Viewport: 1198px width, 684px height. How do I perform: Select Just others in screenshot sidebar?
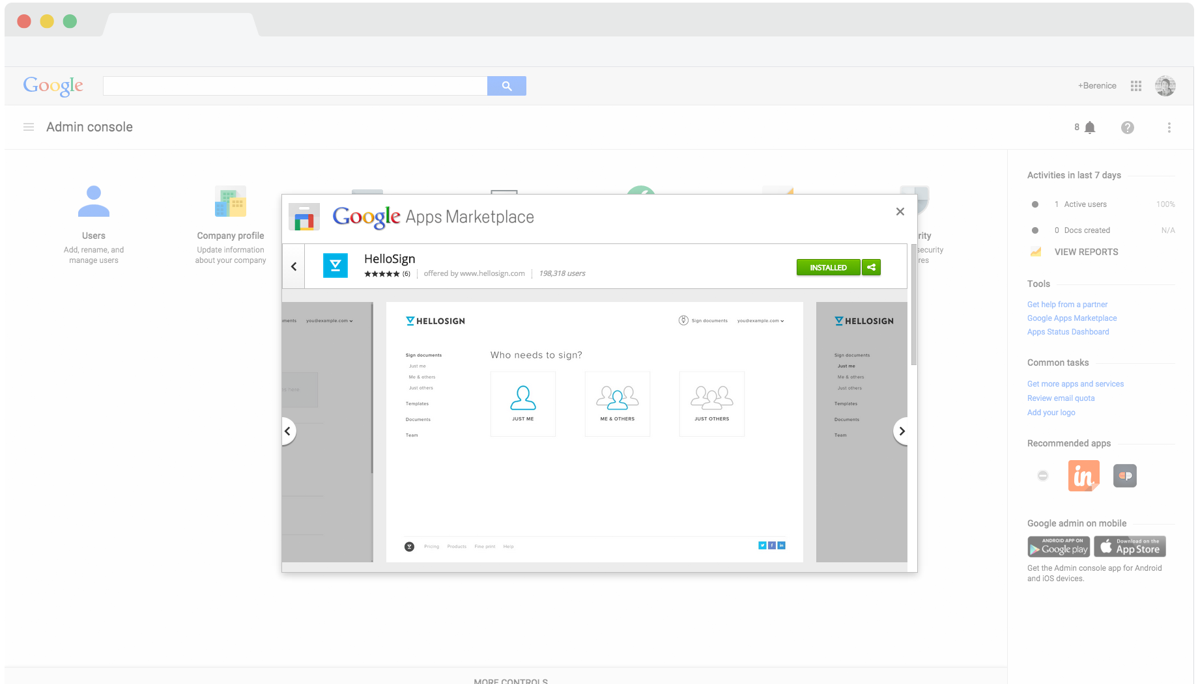pyautogui.click(x=421, y=389)
